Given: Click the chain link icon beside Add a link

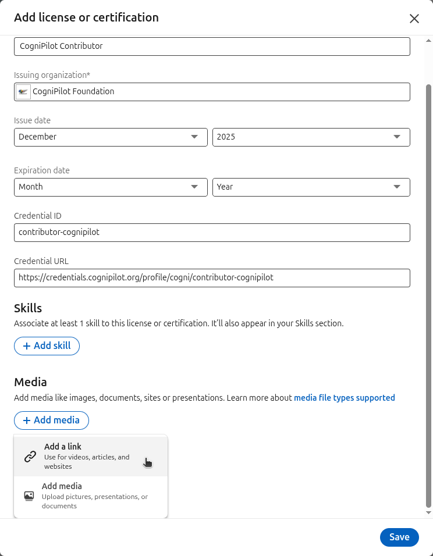Looking at the screenshot, I should click(x=30, y=456).
